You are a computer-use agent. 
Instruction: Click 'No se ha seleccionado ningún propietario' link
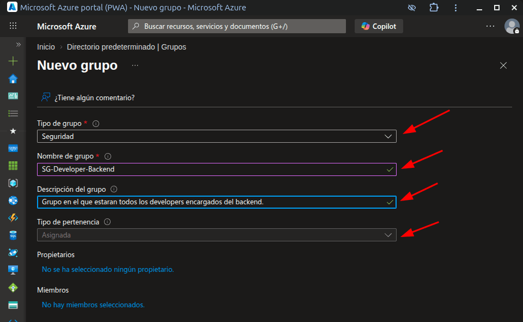pyautogui.click(x=108, y=269)
